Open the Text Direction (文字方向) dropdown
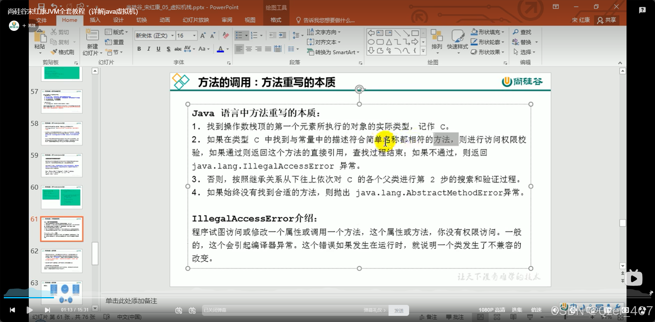This screenshot has height=322, width=655. [x=324, y=32]
